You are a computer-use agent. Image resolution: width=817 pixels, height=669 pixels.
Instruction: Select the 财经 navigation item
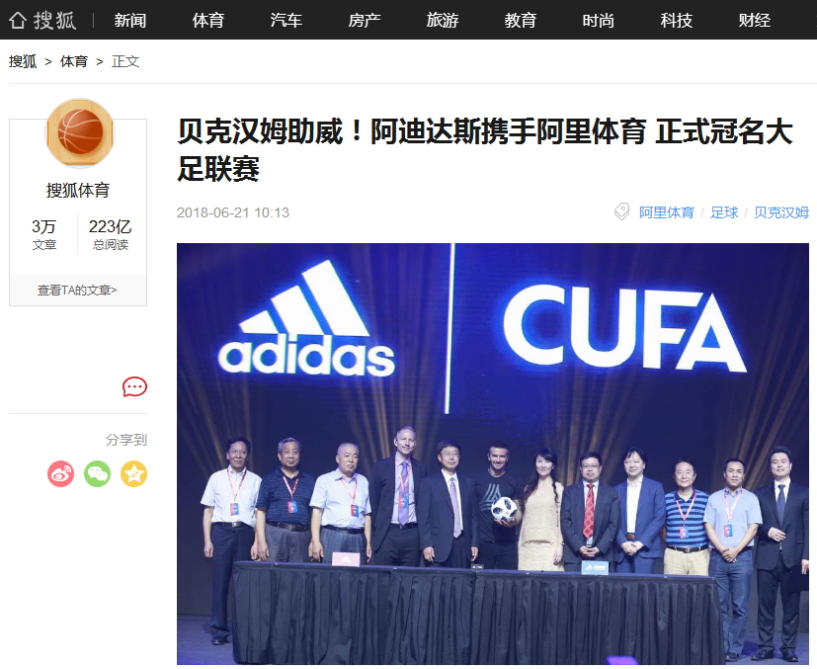[755, 21]
